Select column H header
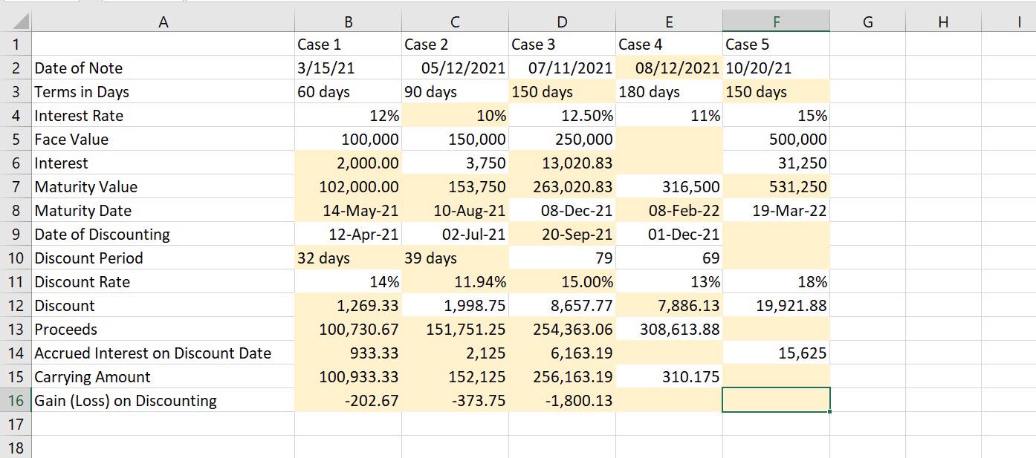This screenshot has height=458, width=1036. pos(943,22)
